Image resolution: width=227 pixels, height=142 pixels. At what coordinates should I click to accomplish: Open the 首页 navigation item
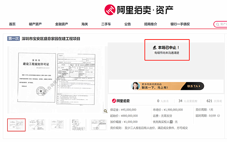12,24
